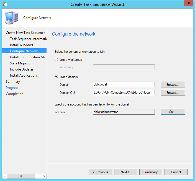
Task: Click the Domain OU field with LDAP path
Action: (124, 92)
